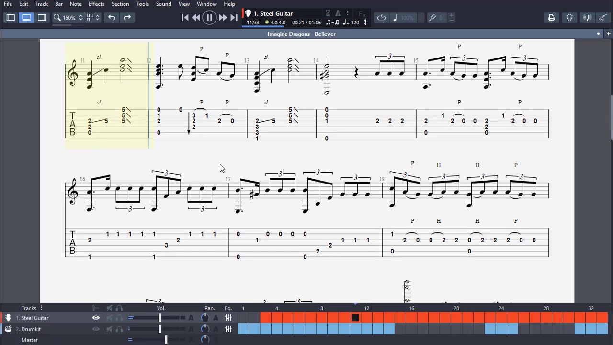613x345 pixels.
Task: Click the relative speed note icon
Action: click(395, 18)
